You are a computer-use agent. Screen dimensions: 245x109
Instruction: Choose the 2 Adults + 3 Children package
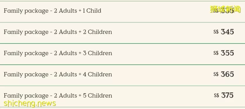(x=122, y=54)
